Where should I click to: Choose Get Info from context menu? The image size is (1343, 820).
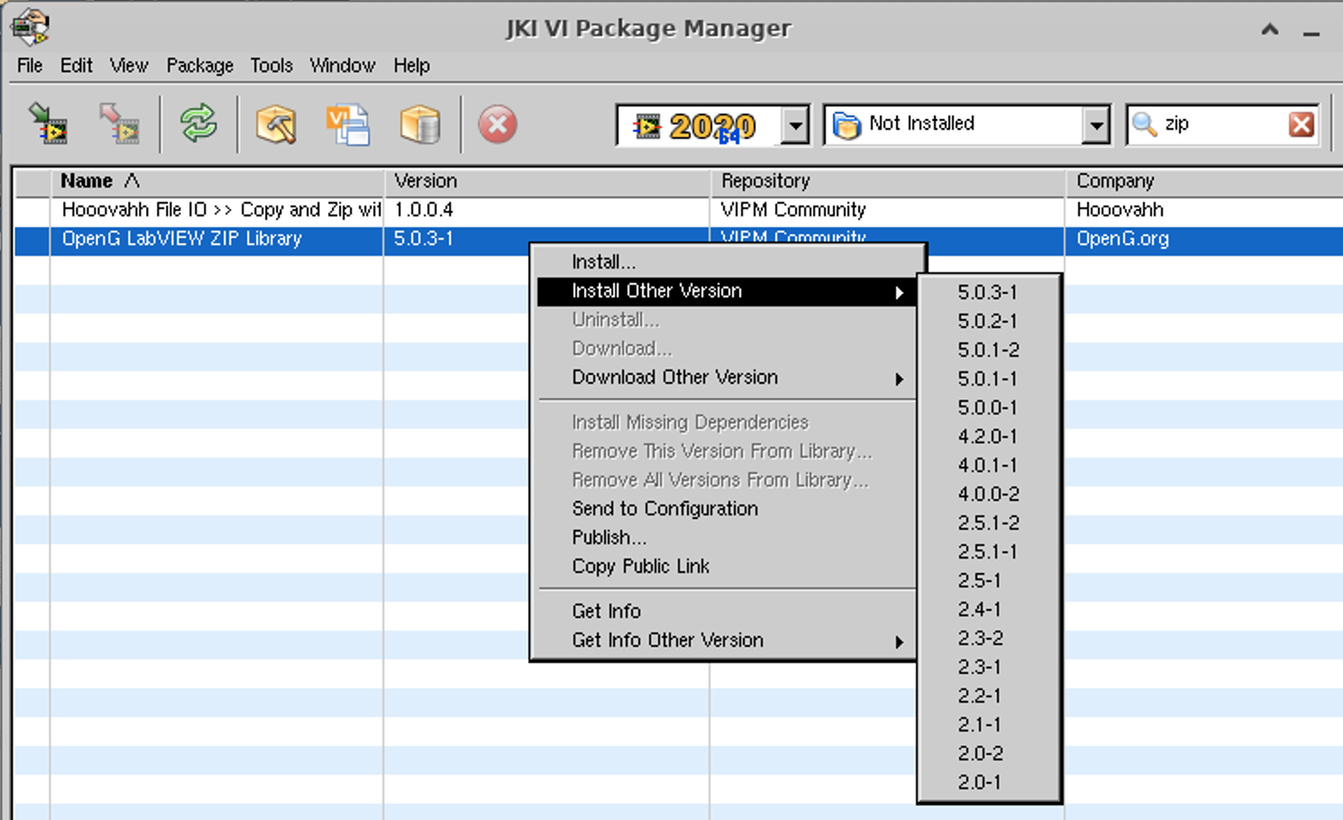tap(726, 611)
